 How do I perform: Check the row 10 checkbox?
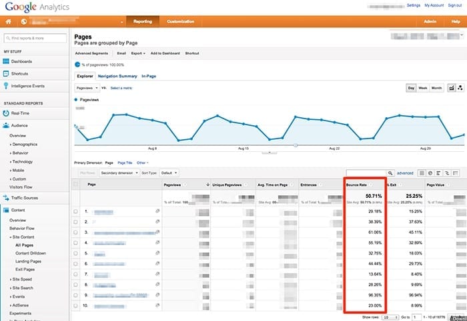(75, 306)
